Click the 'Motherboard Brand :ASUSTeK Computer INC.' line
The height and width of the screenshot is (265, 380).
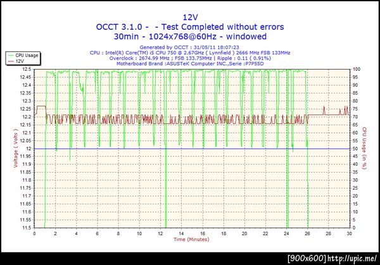pyautogui.click(x=190, y=64)
